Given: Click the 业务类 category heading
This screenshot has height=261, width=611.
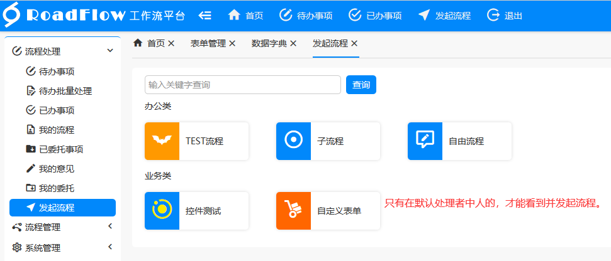Looking at the screenshot, I should click(x=158, y=176).
